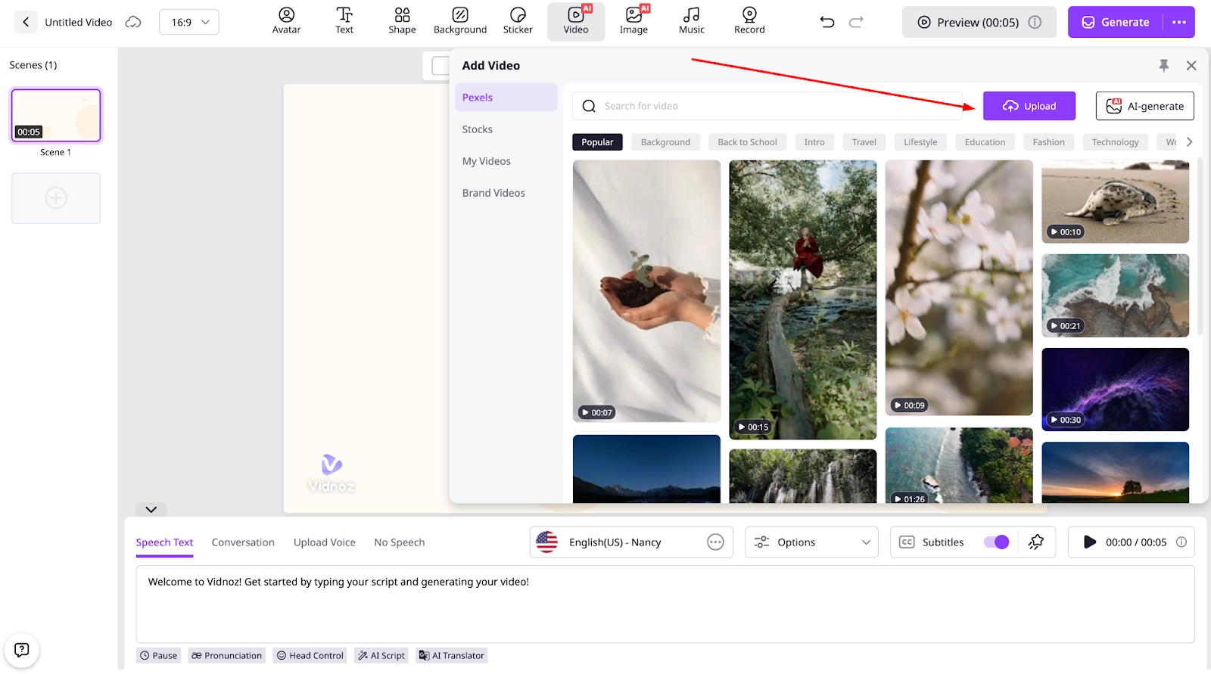Insert a Pause in the script
The width and height of the screenshot is (1211, 674).
point(159,655)
